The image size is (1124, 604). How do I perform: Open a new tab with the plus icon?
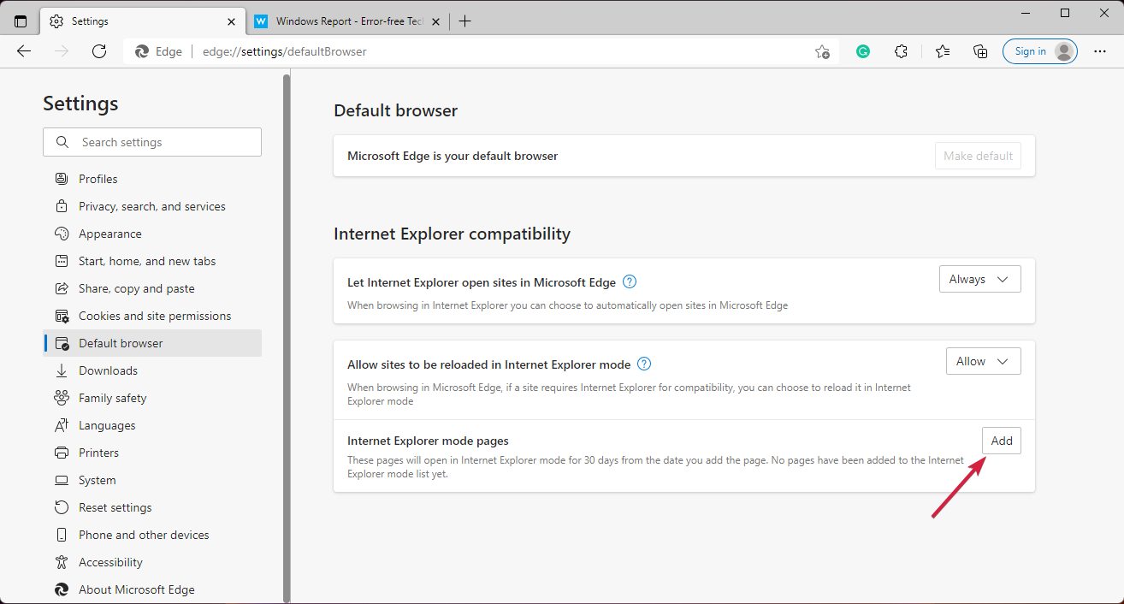pyautogui.click(x=464, y=21)
